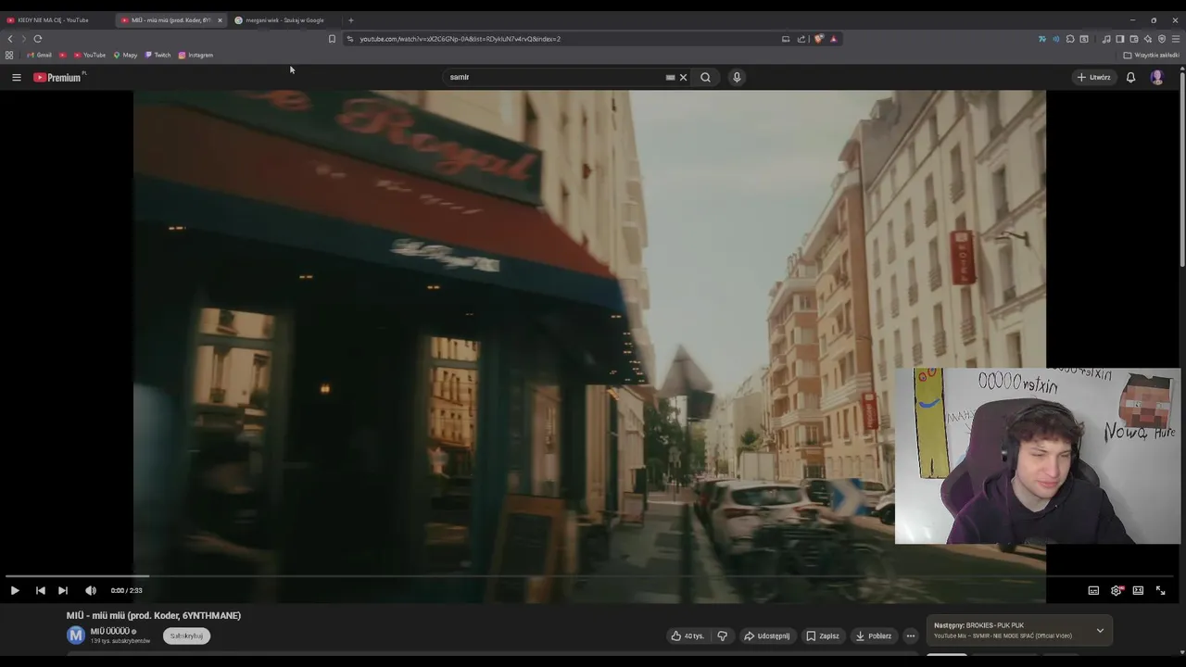Open YouTube guide hamburger menu
The image size is (1186, 667).
coord(17,77)
